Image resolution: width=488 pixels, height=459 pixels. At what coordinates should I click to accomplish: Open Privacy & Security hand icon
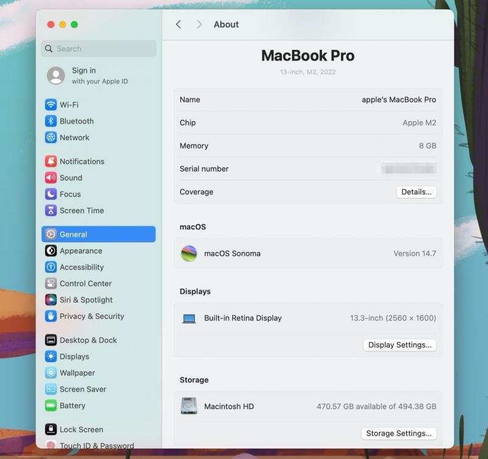click(x=51, y=316)
